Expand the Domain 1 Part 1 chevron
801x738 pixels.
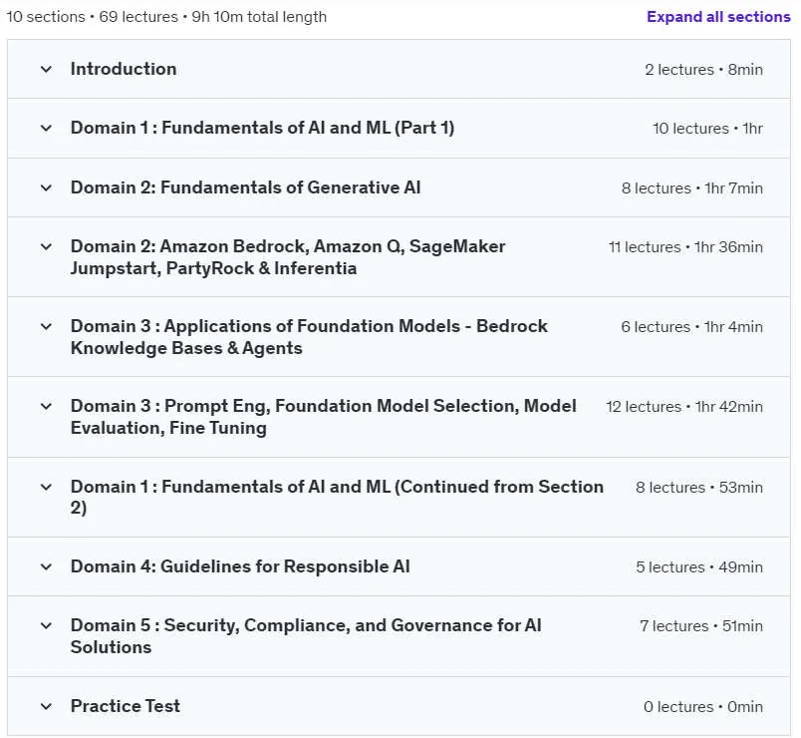(x=46, y=128)
